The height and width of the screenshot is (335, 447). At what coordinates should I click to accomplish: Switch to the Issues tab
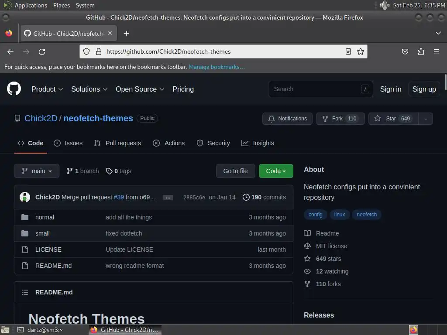pos(68,143)
